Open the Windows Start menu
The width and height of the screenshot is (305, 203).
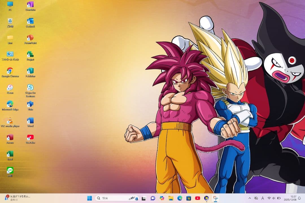[x=90, y=198]
